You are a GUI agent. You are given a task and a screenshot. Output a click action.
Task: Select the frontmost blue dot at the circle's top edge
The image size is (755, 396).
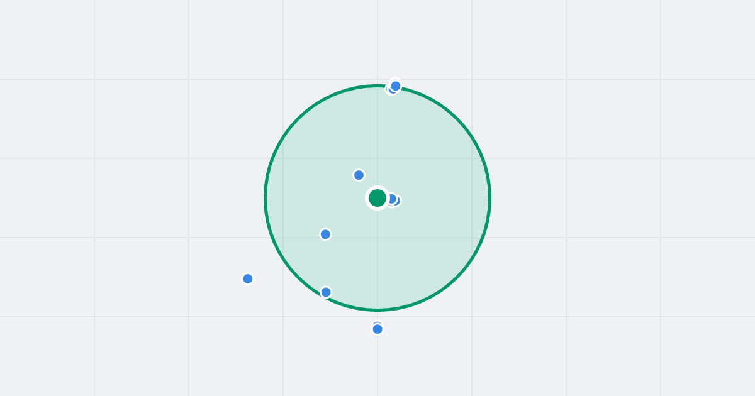pyautogui.click(x=396, y=85)
